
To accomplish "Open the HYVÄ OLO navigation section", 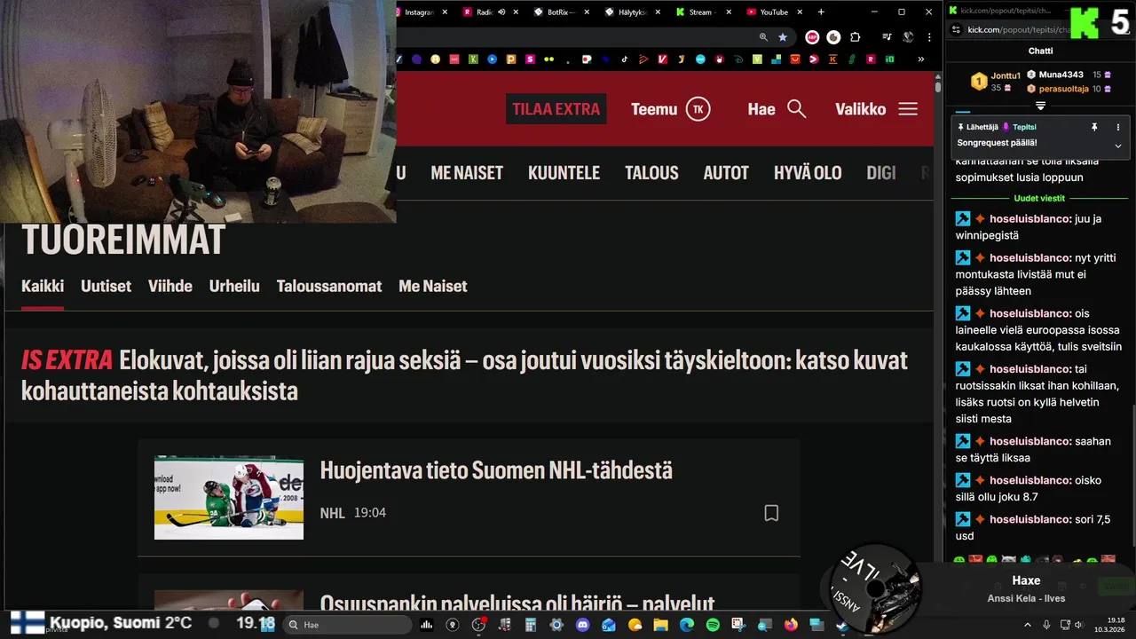I will click(x=808, y=173).
